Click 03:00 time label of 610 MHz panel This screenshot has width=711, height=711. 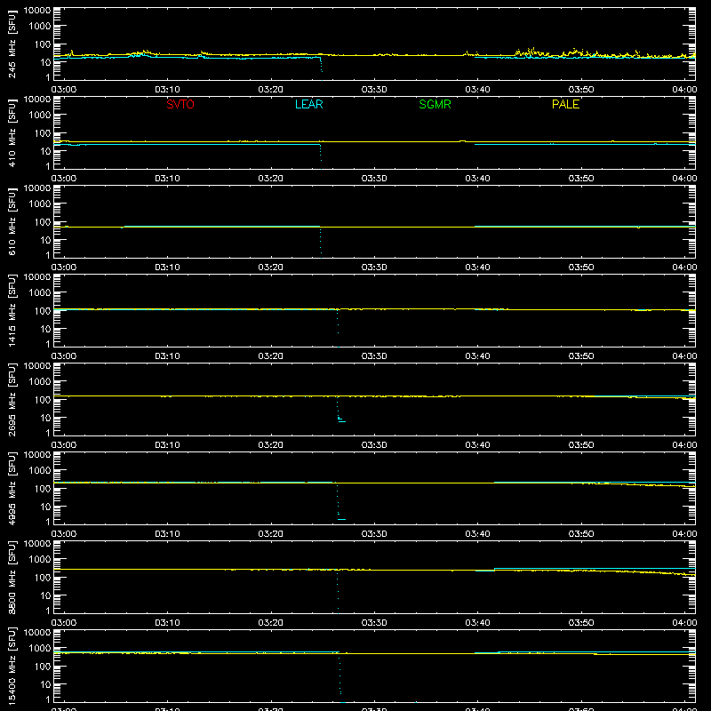64,268
